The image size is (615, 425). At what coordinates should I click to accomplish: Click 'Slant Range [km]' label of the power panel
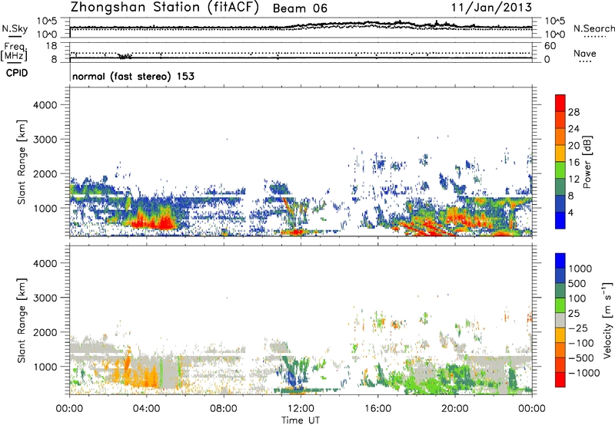point(22,162)
